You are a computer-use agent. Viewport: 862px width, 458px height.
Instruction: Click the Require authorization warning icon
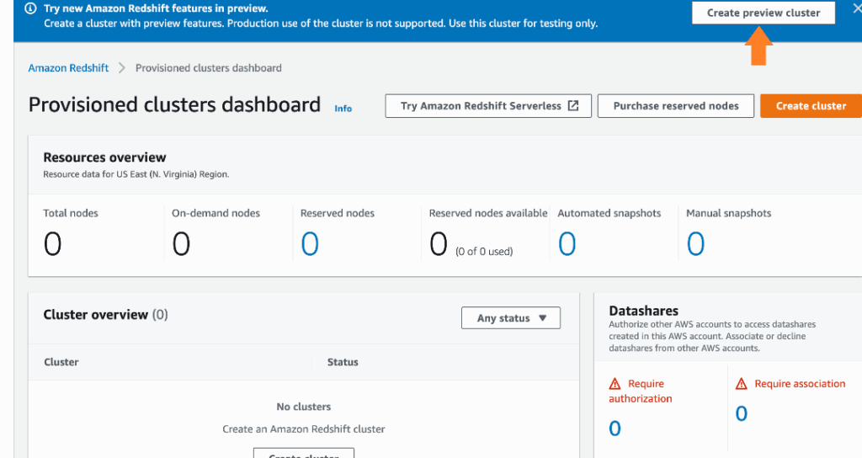(615, 384)
